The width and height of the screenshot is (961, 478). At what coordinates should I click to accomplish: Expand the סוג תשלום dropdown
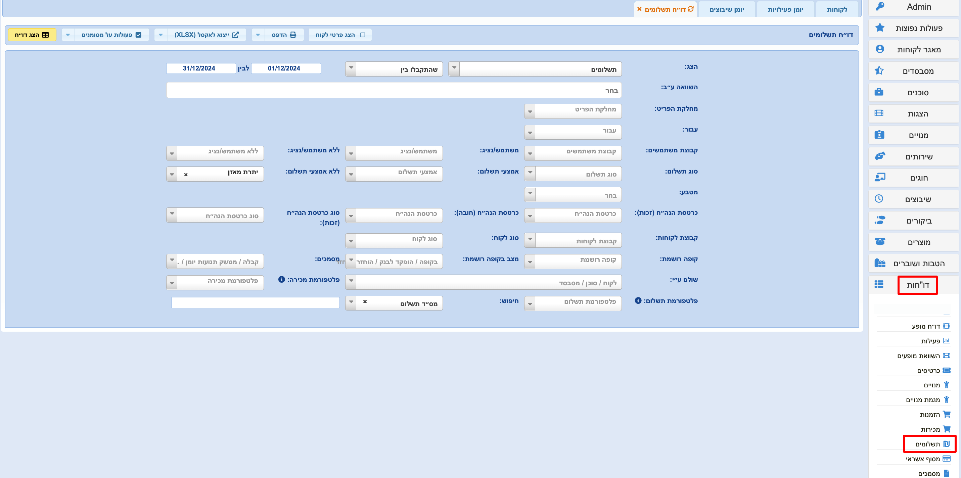click(530, 174)
